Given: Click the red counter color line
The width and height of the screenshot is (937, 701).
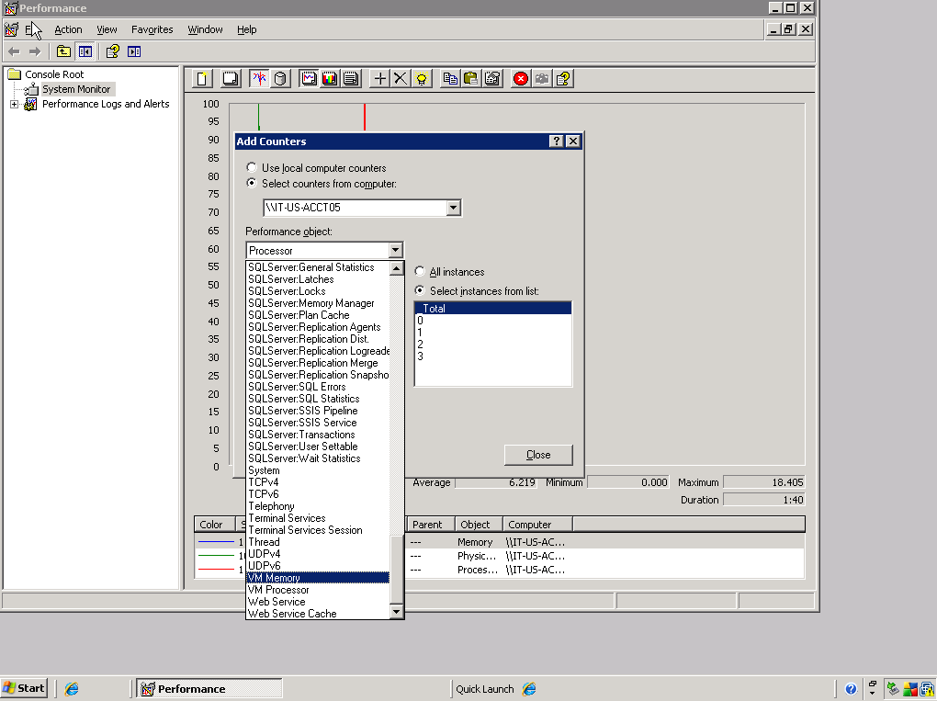Looking at the screenshot, I should click(216, 570).
